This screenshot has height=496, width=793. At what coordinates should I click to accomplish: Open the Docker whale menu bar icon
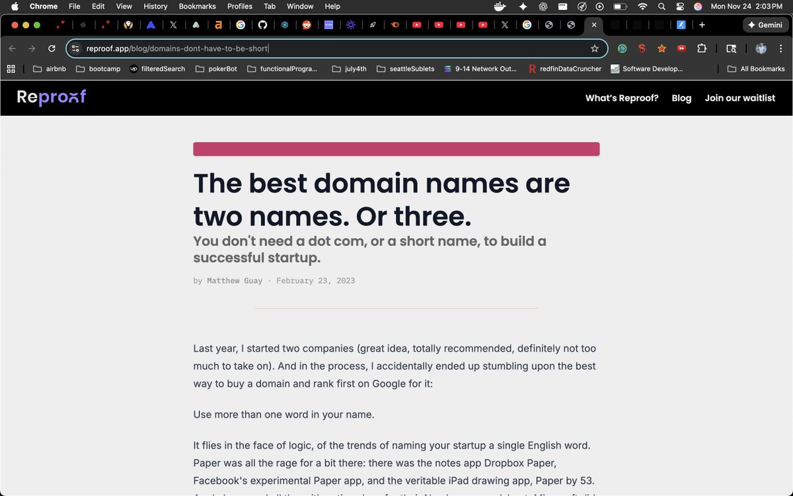(501, 6)
